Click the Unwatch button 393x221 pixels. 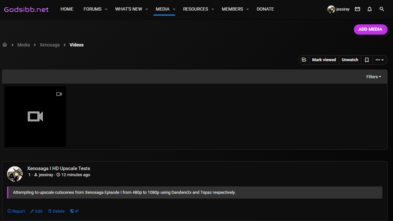[350, 60]
